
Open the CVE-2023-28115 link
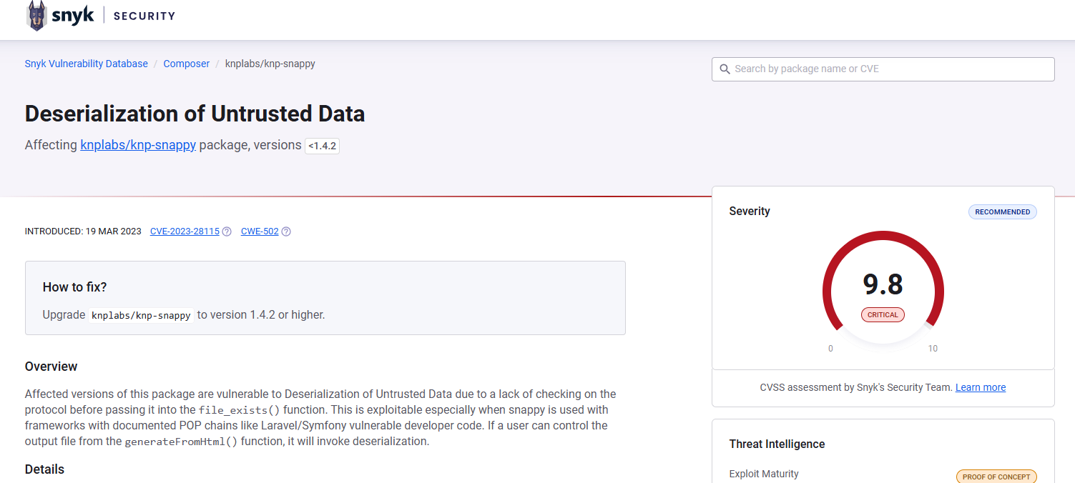(x=185, y=231)
